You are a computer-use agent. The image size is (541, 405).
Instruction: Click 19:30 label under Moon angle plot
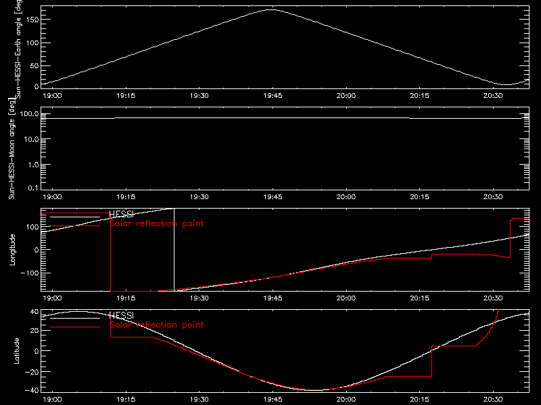199,196
